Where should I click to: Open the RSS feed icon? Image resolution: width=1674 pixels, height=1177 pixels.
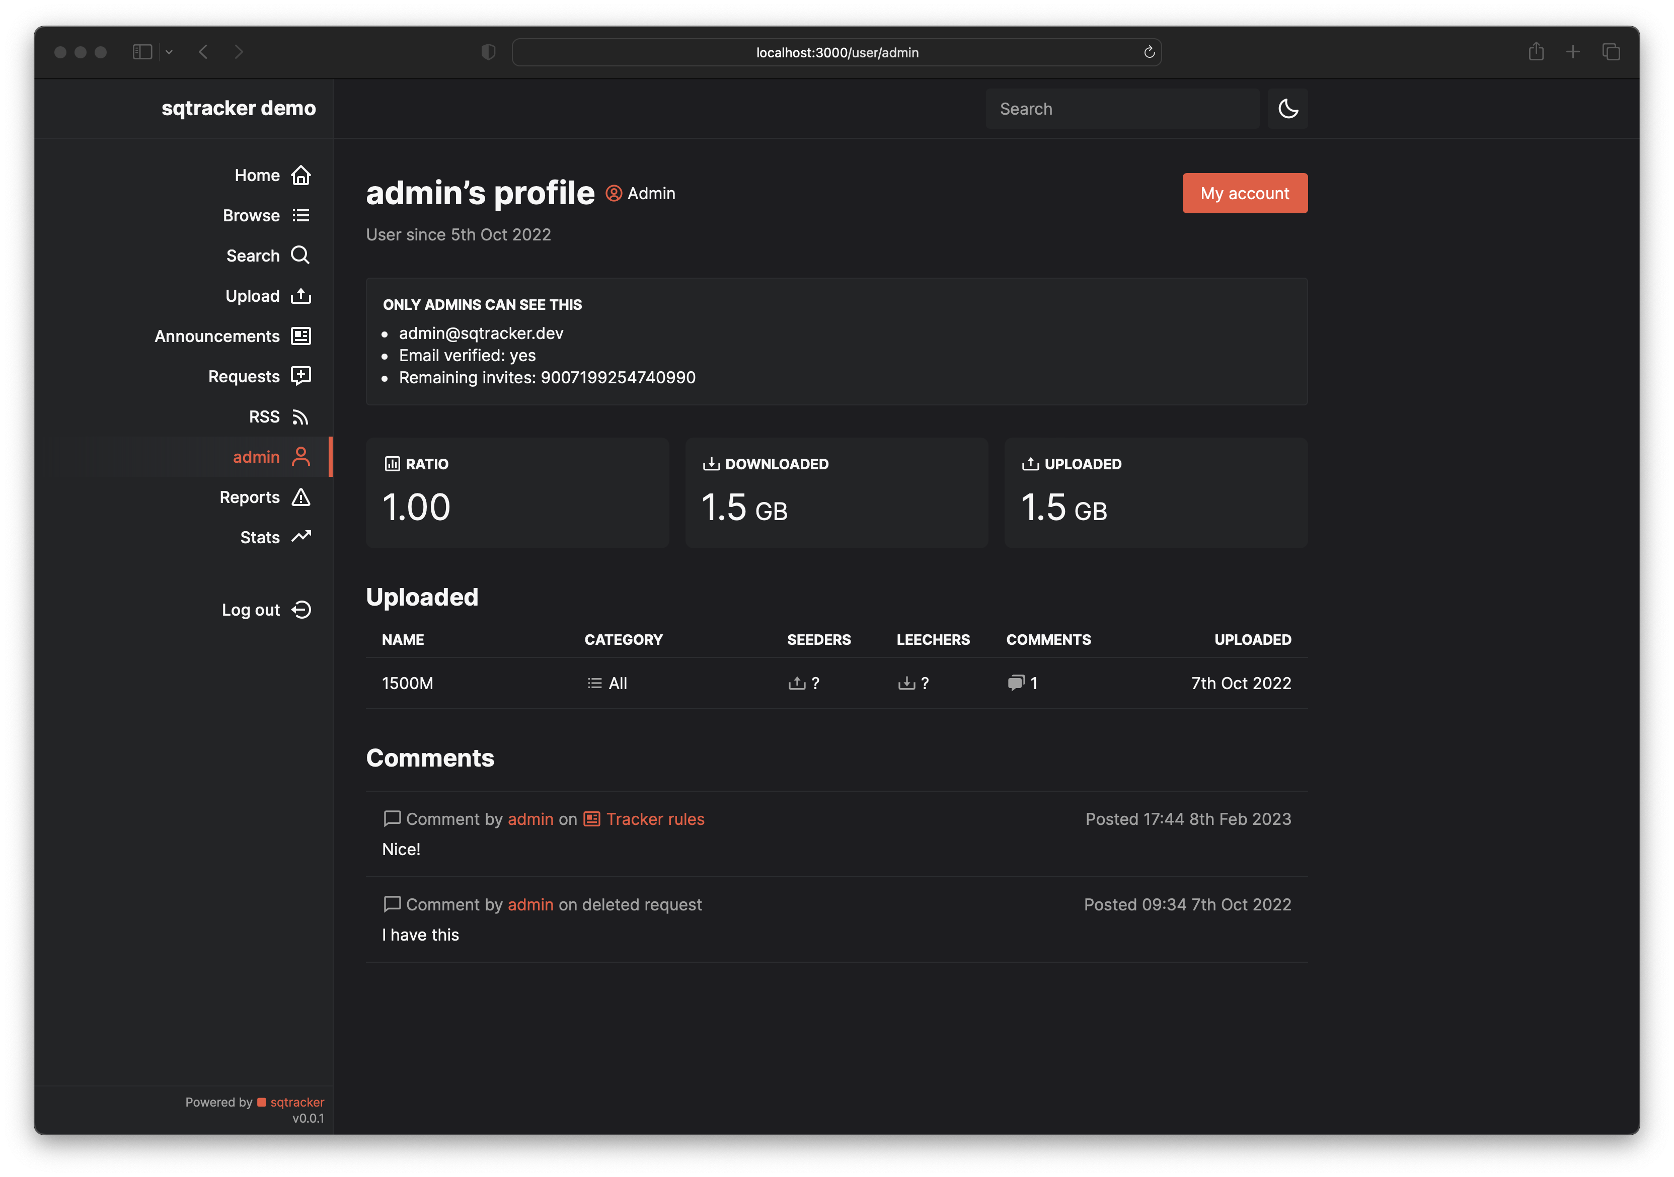300,417
